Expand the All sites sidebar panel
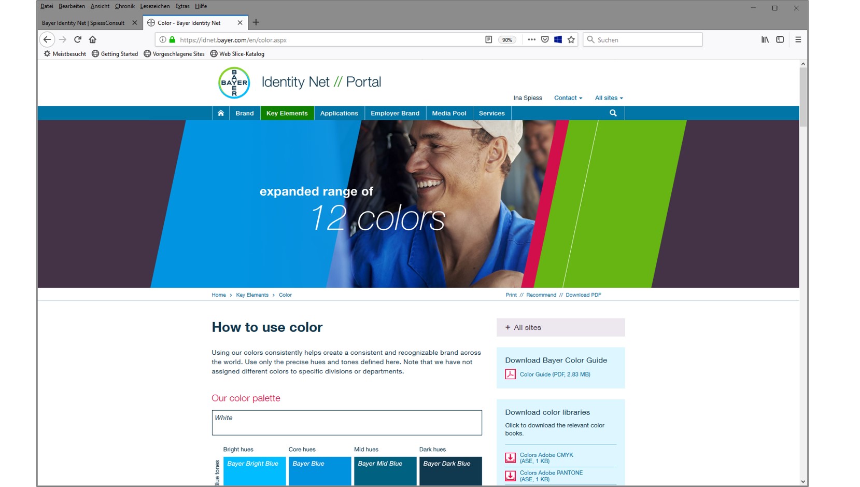Viewport: 860px width, 487px height. [560, 327]
